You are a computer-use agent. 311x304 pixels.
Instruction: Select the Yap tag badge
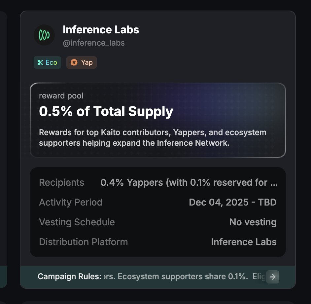point(82,62)
